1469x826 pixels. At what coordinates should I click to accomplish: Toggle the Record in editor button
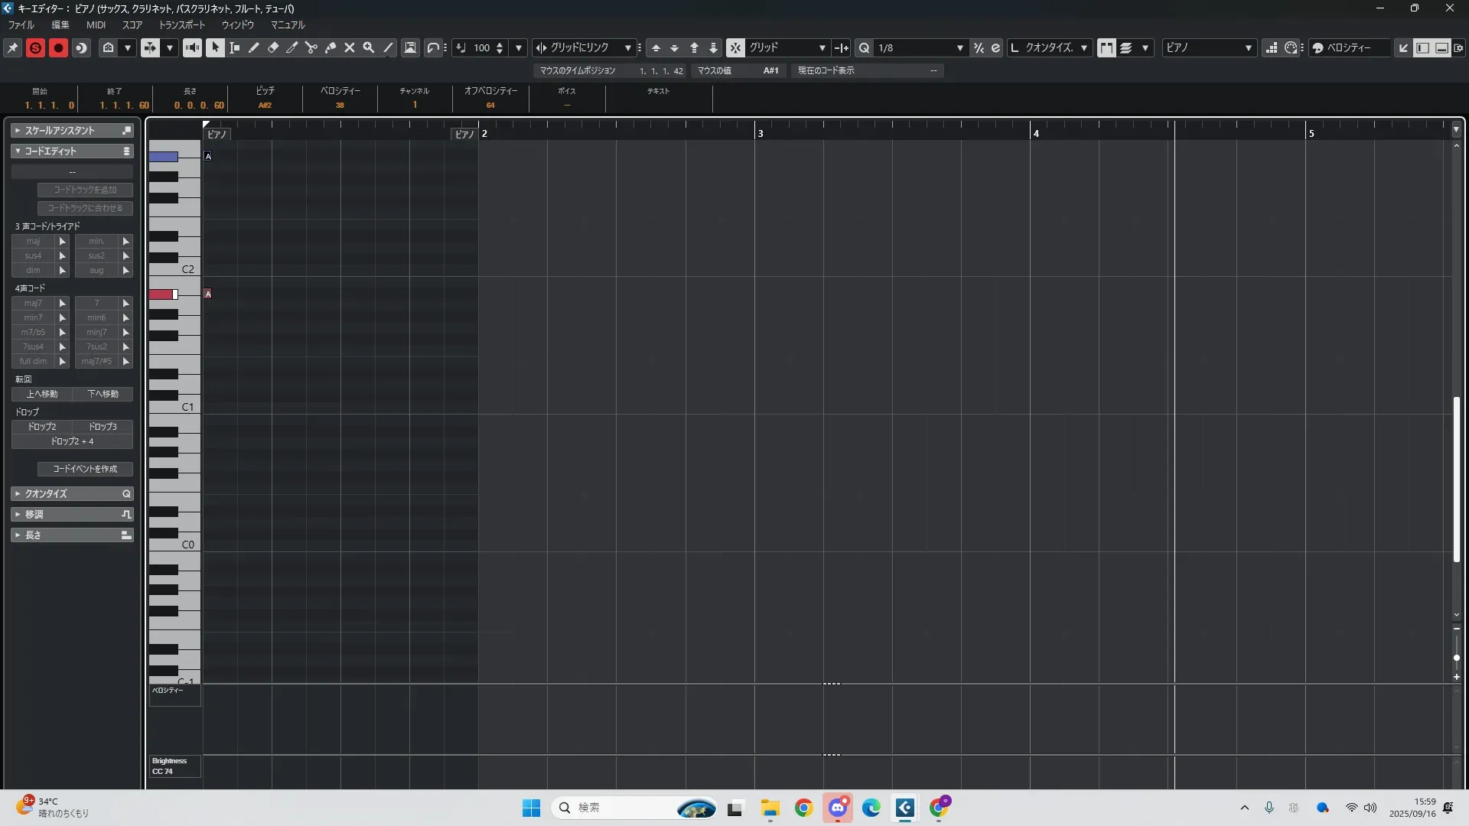(x=58, y=47)
